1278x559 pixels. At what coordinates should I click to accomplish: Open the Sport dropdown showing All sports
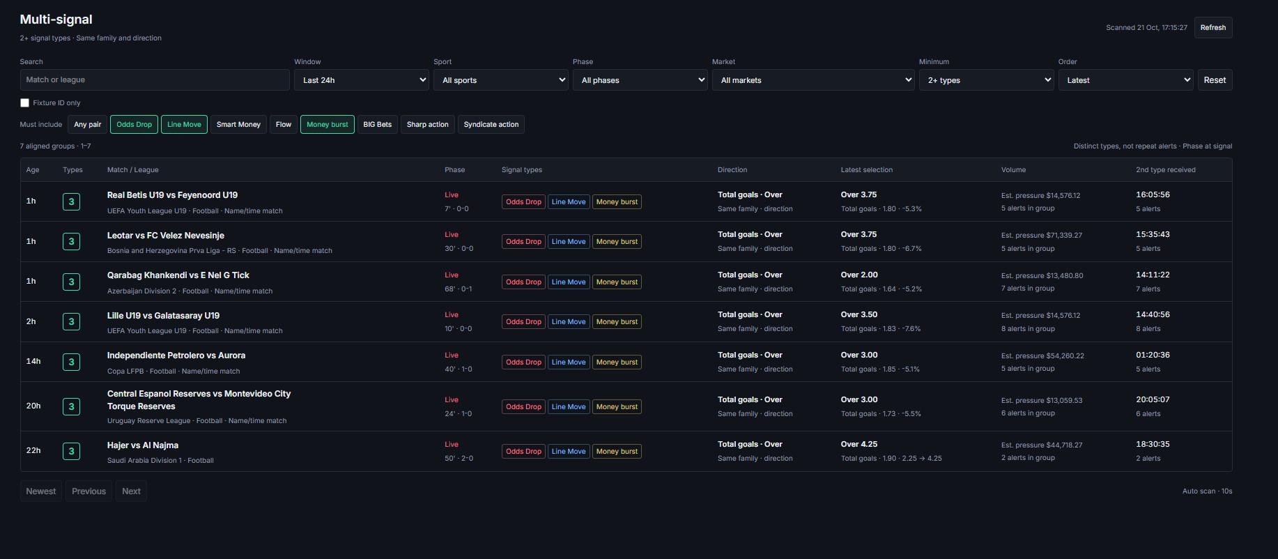501,80
